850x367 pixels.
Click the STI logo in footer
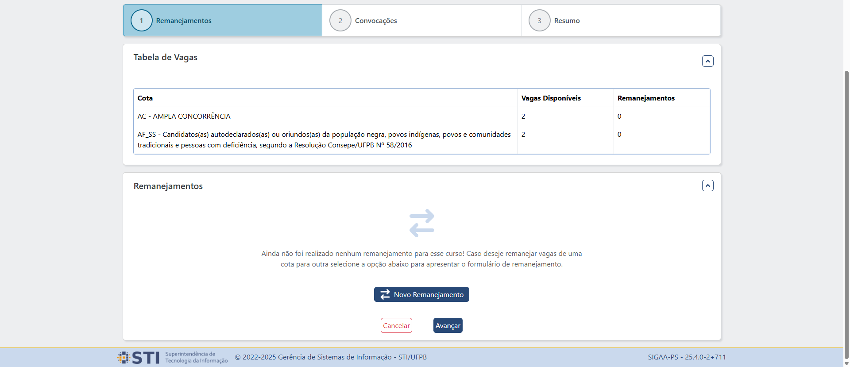coord(139,357)
